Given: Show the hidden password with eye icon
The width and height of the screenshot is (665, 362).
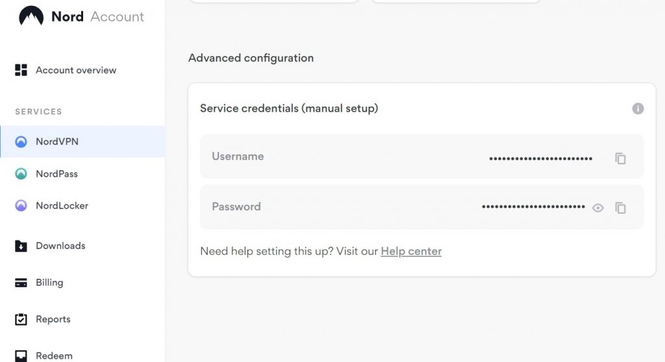Looking at the screenshot, I should 598,208.
